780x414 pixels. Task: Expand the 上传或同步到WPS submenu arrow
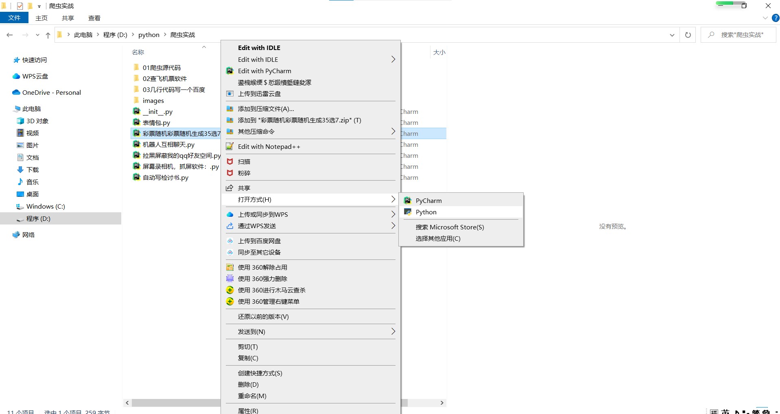click(x=393, y=214)
